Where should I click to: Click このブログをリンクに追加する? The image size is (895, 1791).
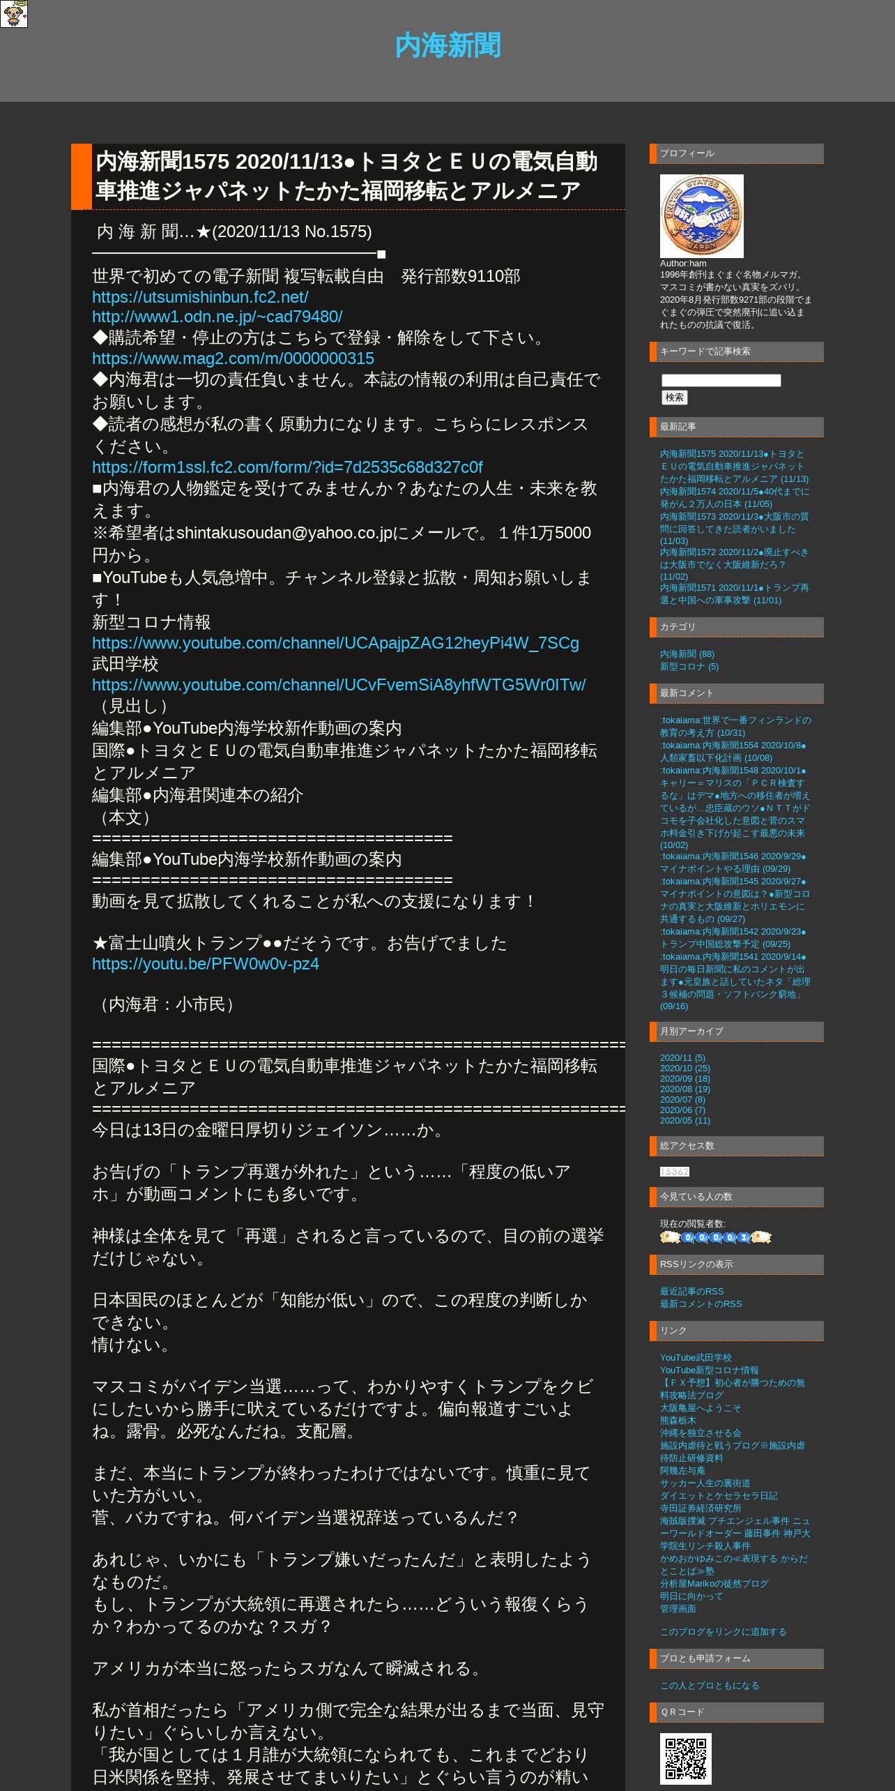[x=723, y=1632]
